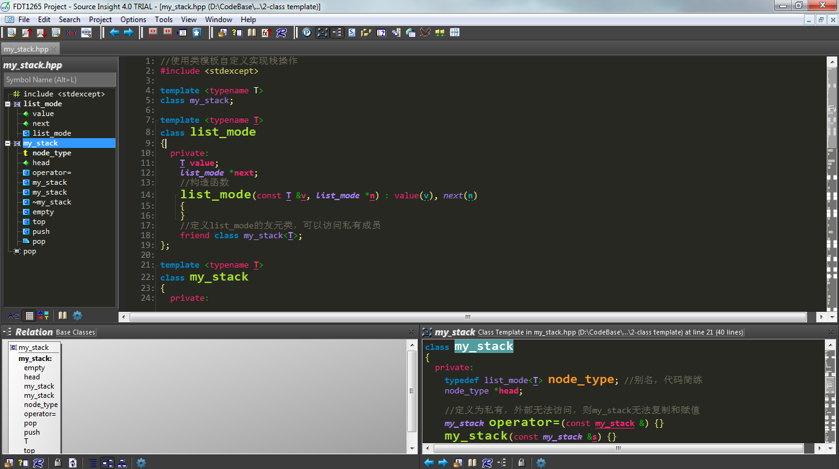Go forward with the main toolbar blue right arrow
839x469 pixels.
tap(128, 33)
